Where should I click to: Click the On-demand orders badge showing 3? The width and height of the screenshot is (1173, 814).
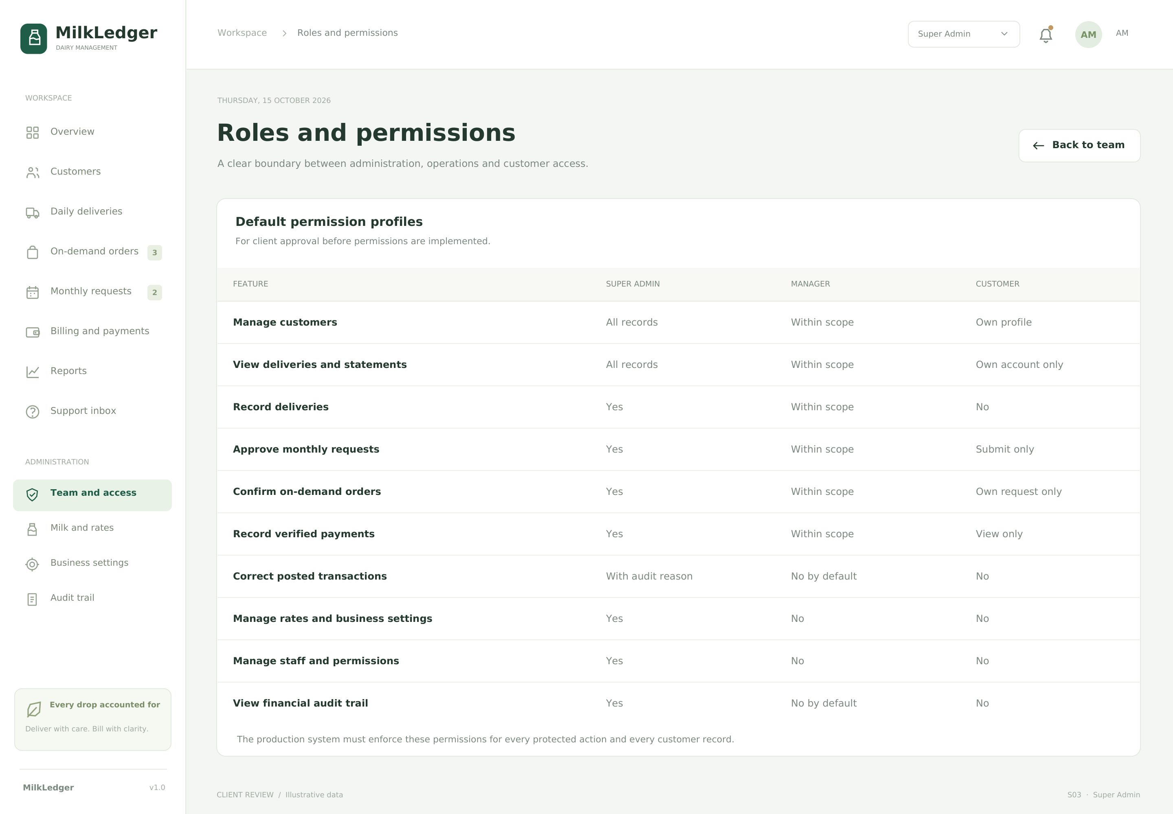[155, 252]
